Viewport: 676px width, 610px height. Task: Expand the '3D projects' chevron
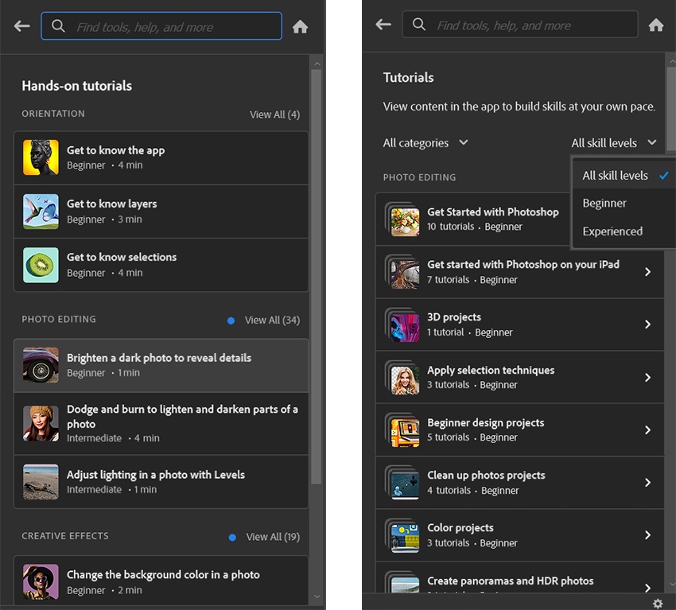pyautogui.click(x=647, y=324)
